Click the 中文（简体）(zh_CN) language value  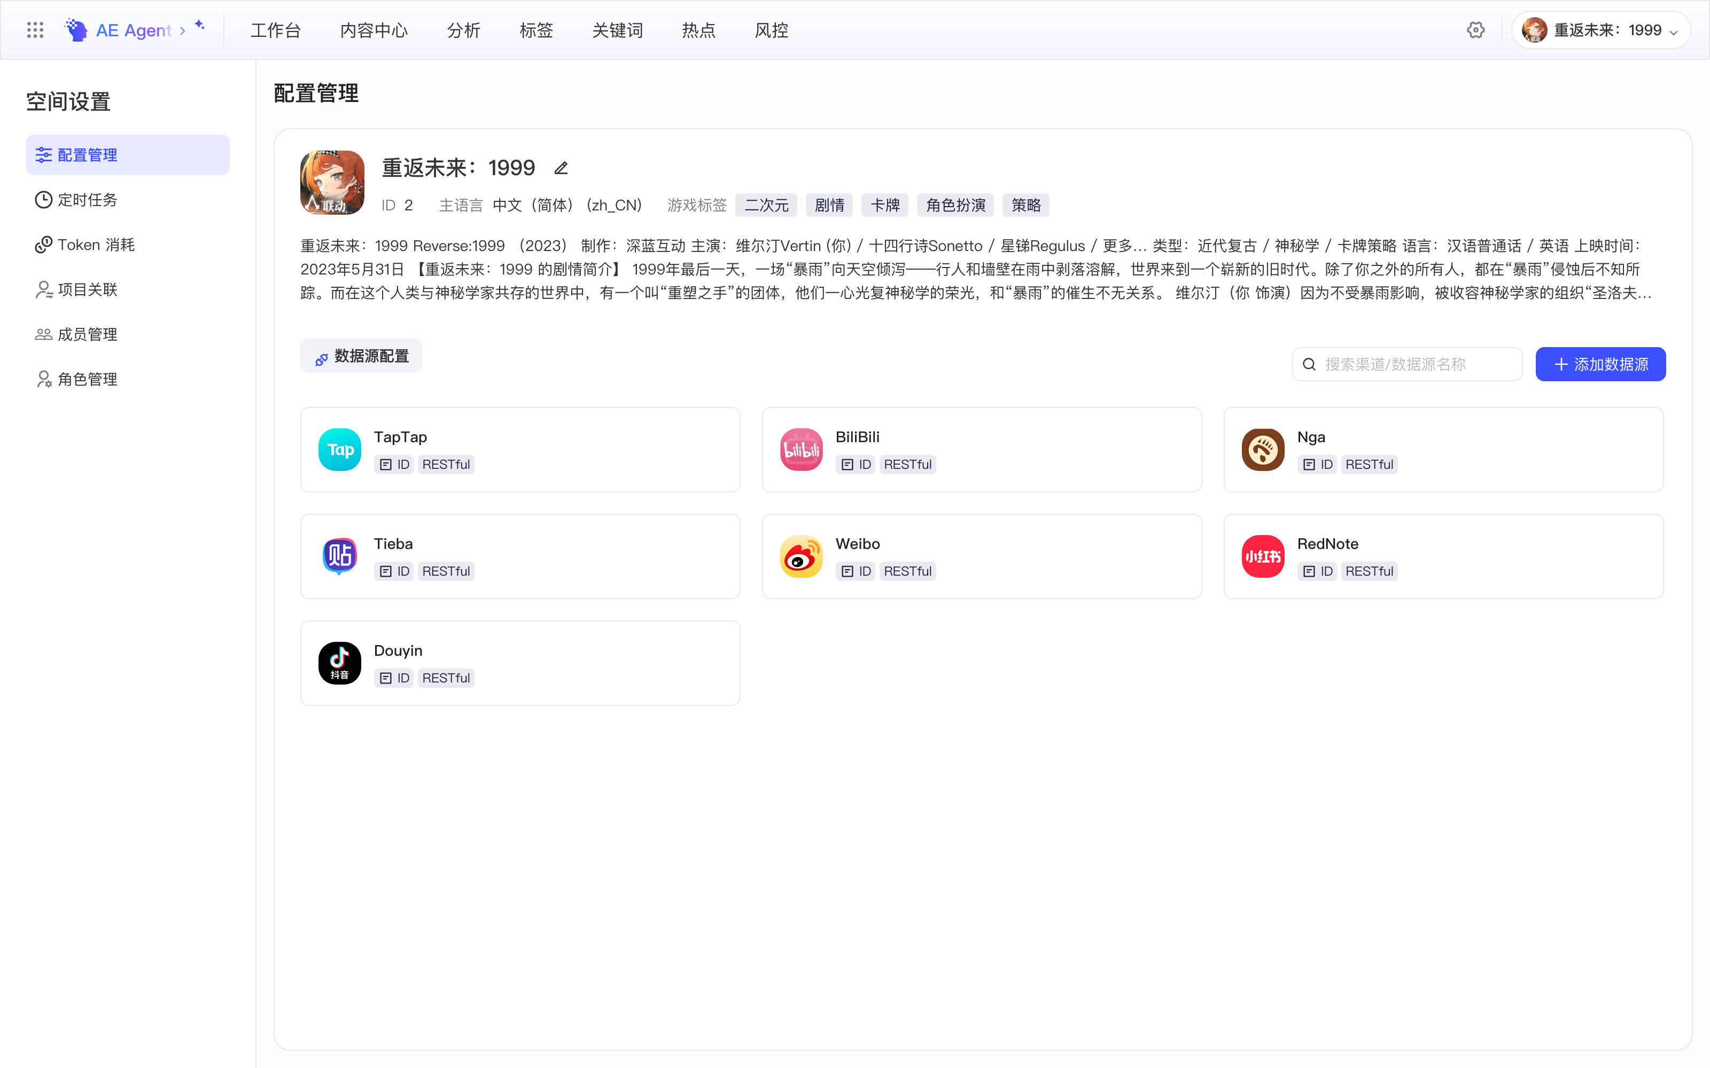[568, 205]
